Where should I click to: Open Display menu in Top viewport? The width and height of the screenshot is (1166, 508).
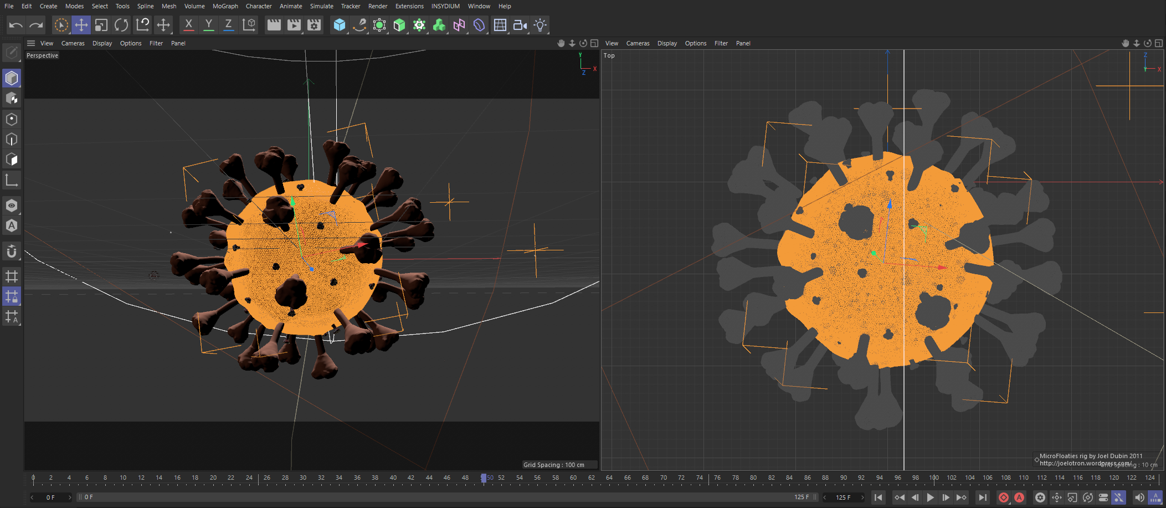click(667, 43)
